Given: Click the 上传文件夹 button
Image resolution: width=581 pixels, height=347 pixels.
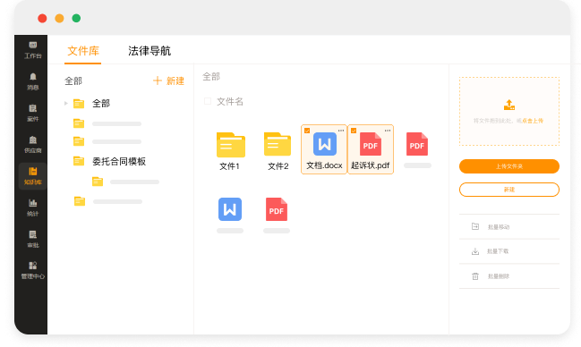Looking at the screenshot, I should [x=509, y=166].
